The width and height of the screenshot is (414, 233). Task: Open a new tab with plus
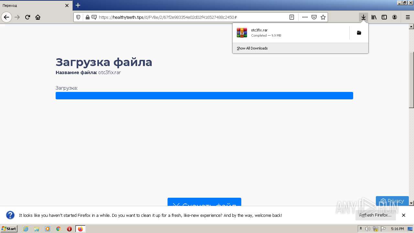coord(78,5)
